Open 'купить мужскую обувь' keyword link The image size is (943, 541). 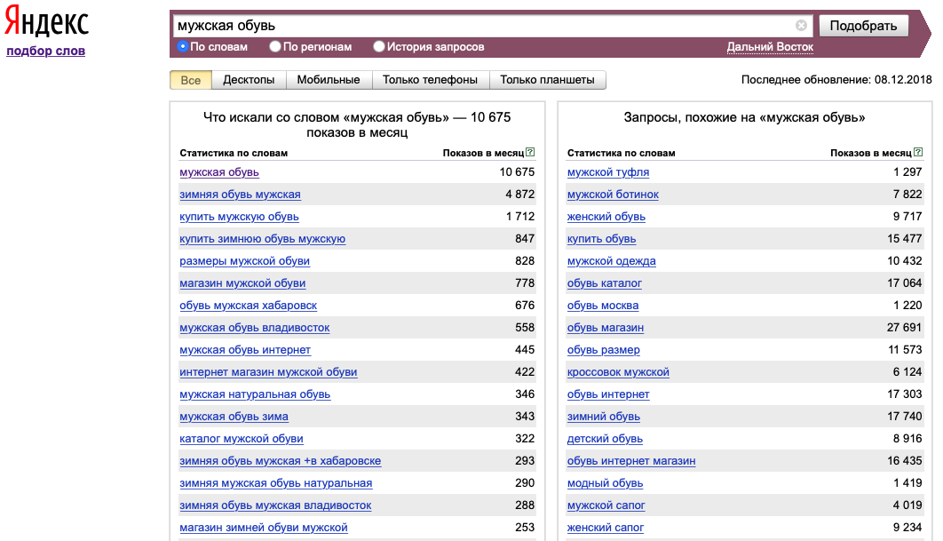click(x=240, y=217)
